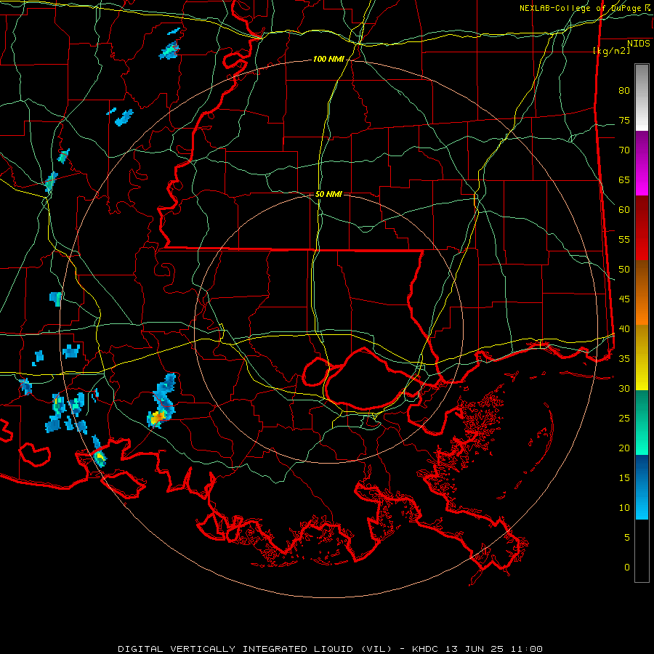
Task: Click the 35 value on color scale
Action: (624, 359)
